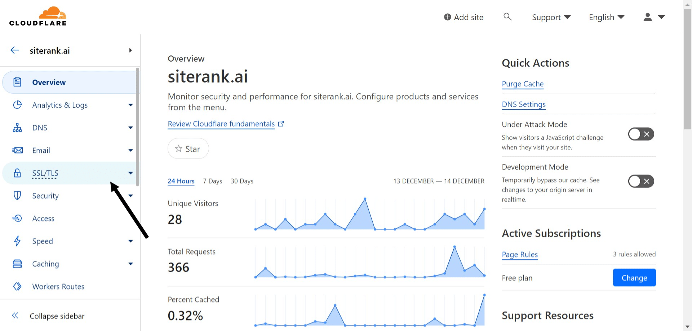The height and width of the screenshot is (331, 692).
Task: Click the page's vertical scrollbar
Action: [x=687, y=72]
